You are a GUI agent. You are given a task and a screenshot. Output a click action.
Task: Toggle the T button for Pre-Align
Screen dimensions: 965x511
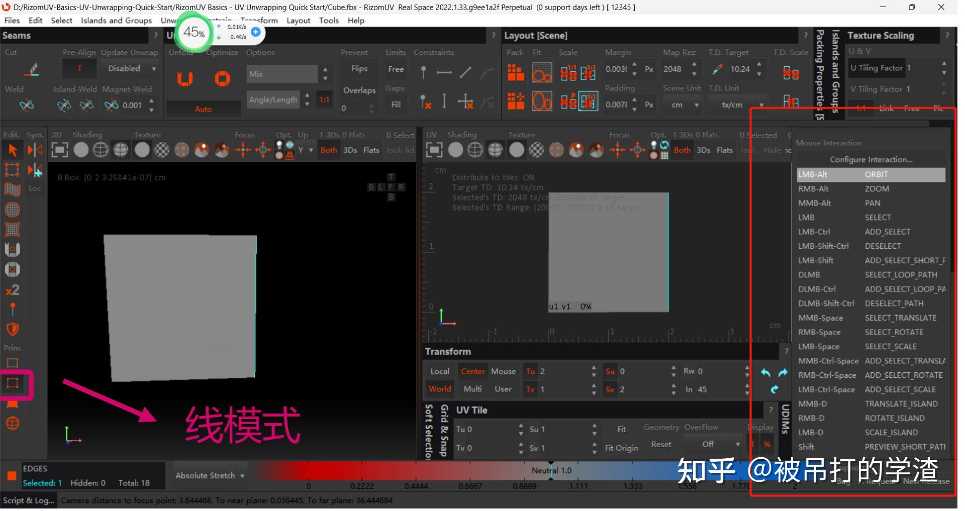tap(79, 68)
